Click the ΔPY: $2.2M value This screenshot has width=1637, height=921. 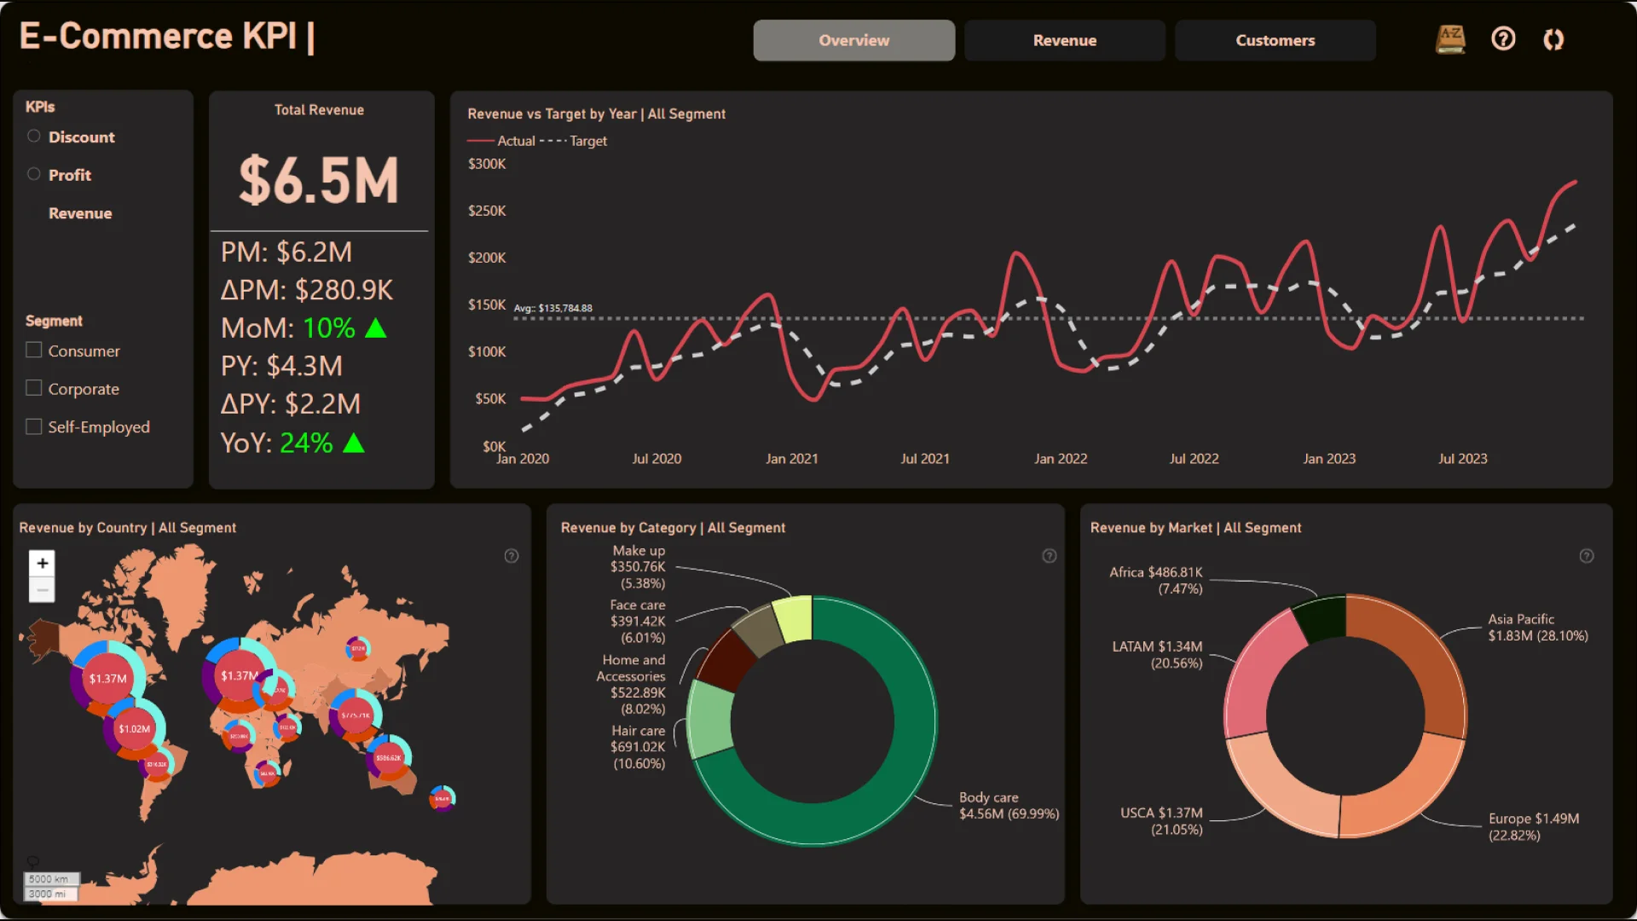291,403
